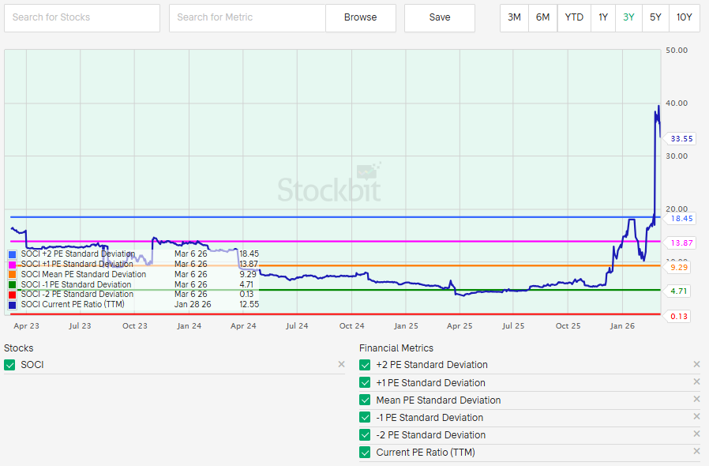Disable the Mean PE Standard Deviation checkbox
The width and height of the screenshot is (709, 466).
[365, 400]
